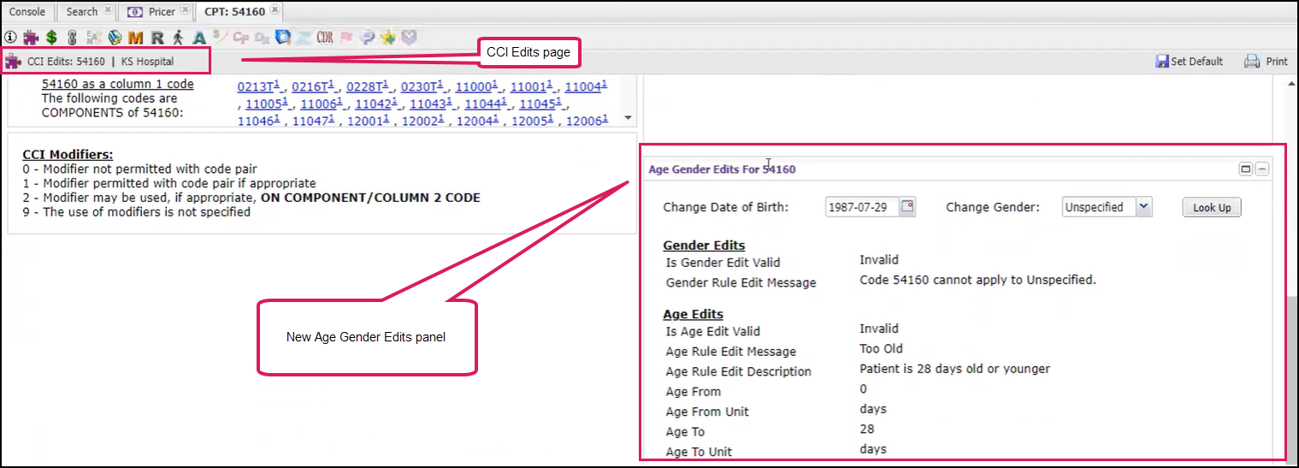Click the Date of Birth input field
Screen dimensions: 1299x468
point(862,207)
